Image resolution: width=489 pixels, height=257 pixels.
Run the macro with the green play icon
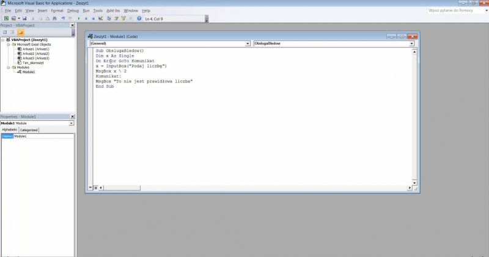(78, 19)
